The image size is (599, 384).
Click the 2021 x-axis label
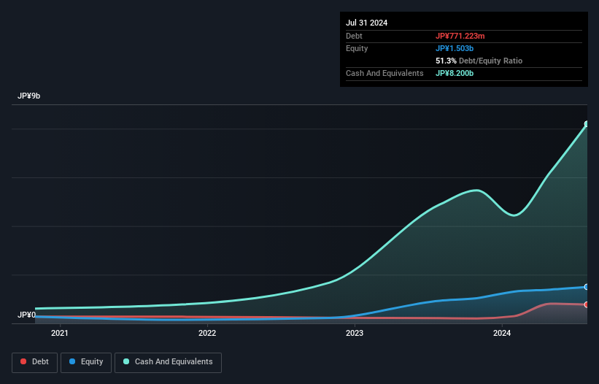tap(60, 333)
